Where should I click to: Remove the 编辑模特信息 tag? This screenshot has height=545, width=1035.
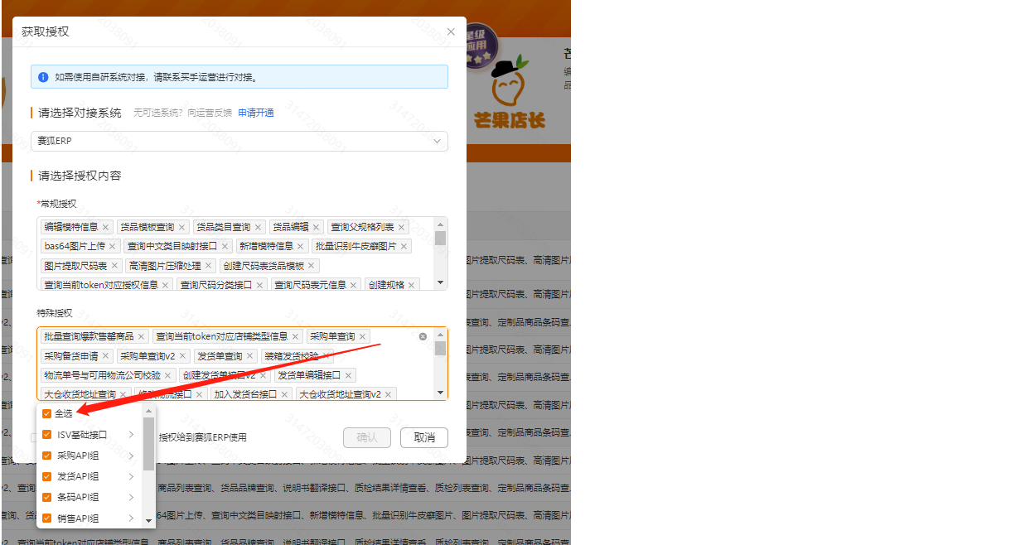[105, 227]
